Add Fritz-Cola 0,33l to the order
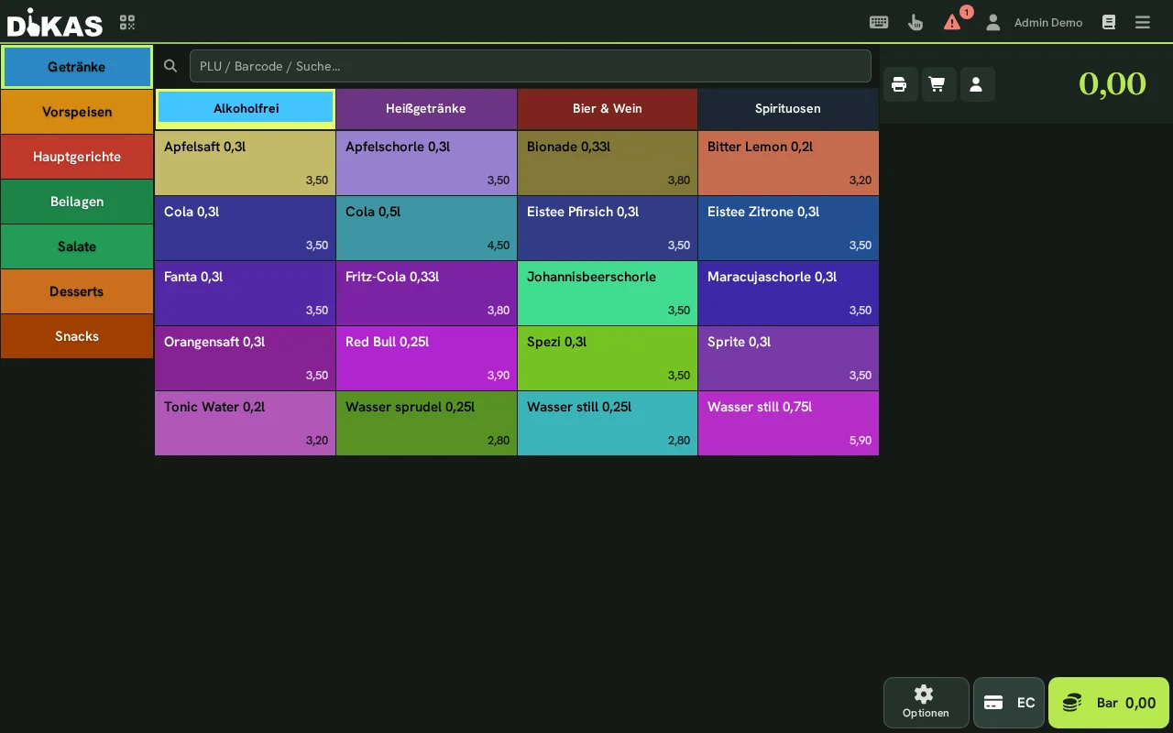Viewport: 1173px width, 733px height. tap(426, 293)
